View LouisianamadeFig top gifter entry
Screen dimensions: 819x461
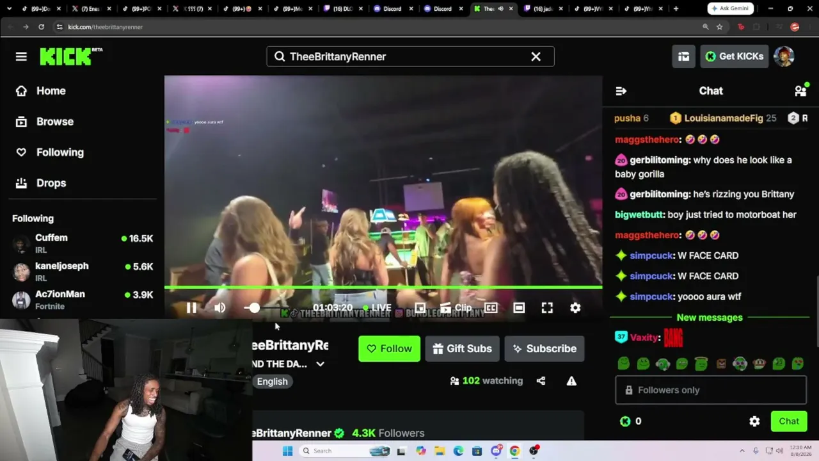(x=722, y=118)
